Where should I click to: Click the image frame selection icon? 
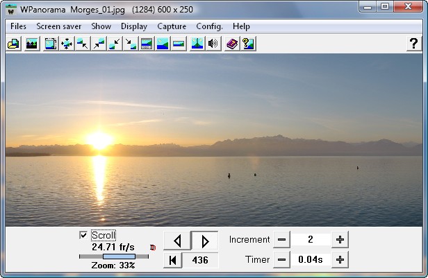tap(51, 44)
